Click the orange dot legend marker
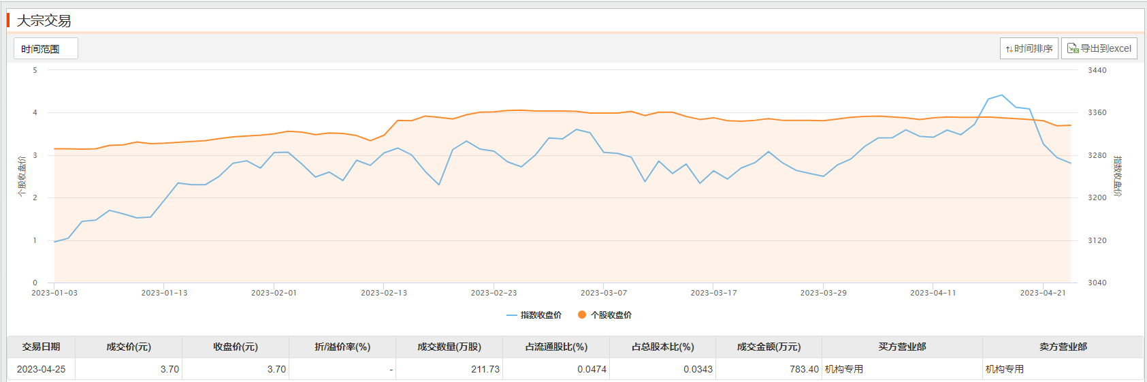The width and height of the screenshot is (1147, 382). pyautogui.click(x=582, y=315)
